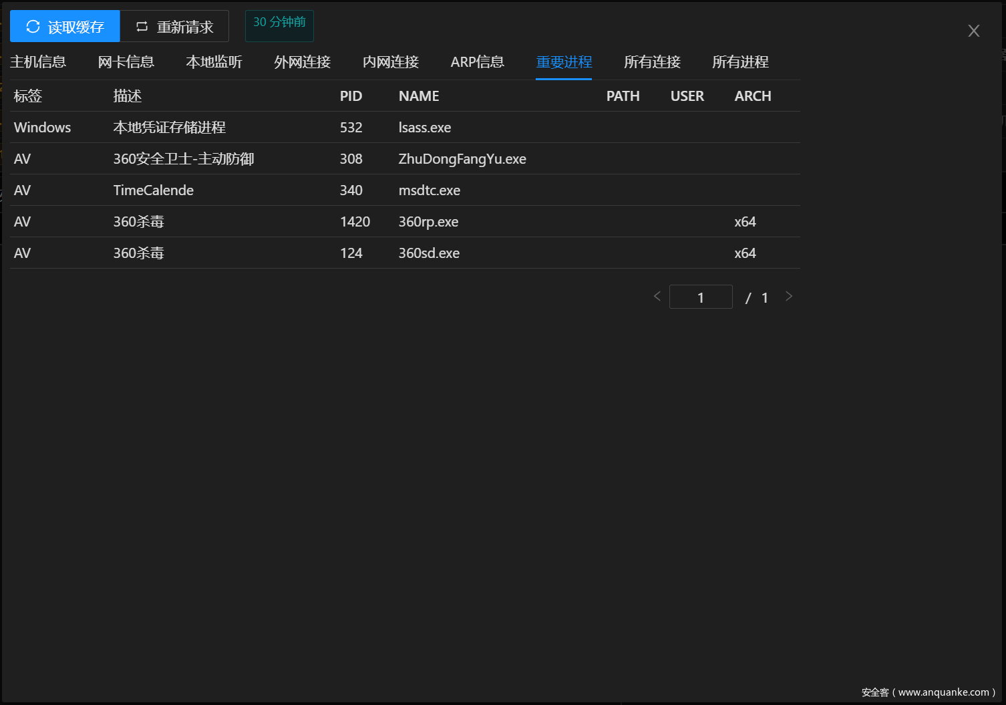Switch to the 所有连接 tab
This screenshot has height=705, width=1006.
tap(652, 62)
